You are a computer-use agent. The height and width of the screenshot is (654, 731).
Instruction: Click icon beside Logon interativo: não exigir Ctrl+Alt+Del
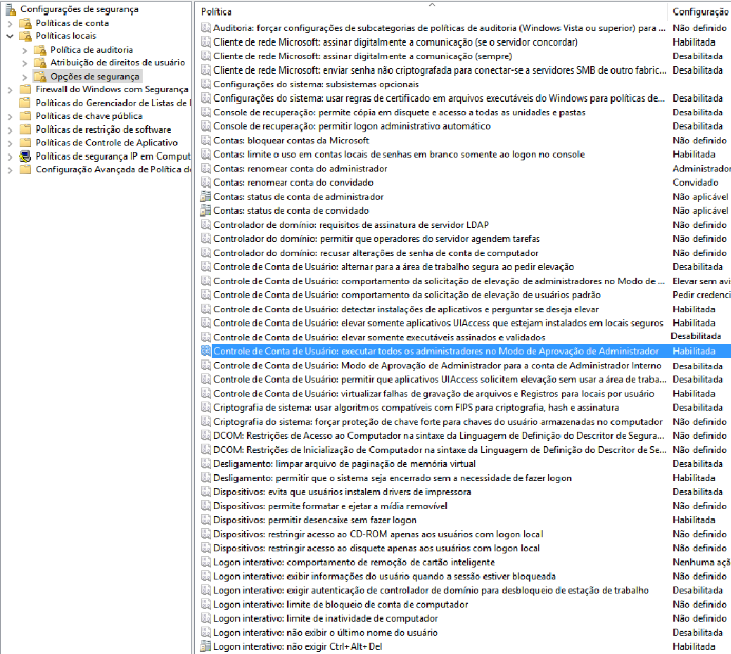click(x=205, y=647)
